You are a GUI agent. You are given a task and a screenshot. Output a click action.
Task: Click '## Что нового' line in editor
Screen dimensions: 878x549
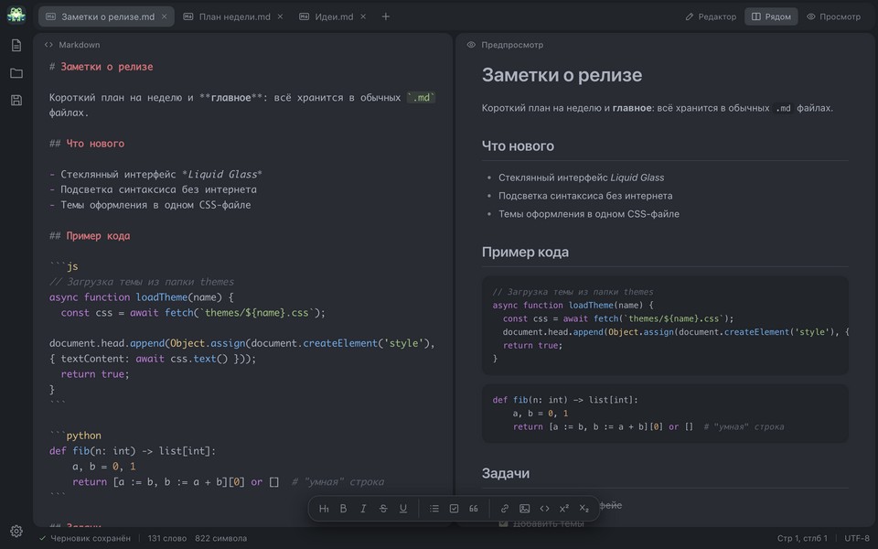(x=87, y=144)
